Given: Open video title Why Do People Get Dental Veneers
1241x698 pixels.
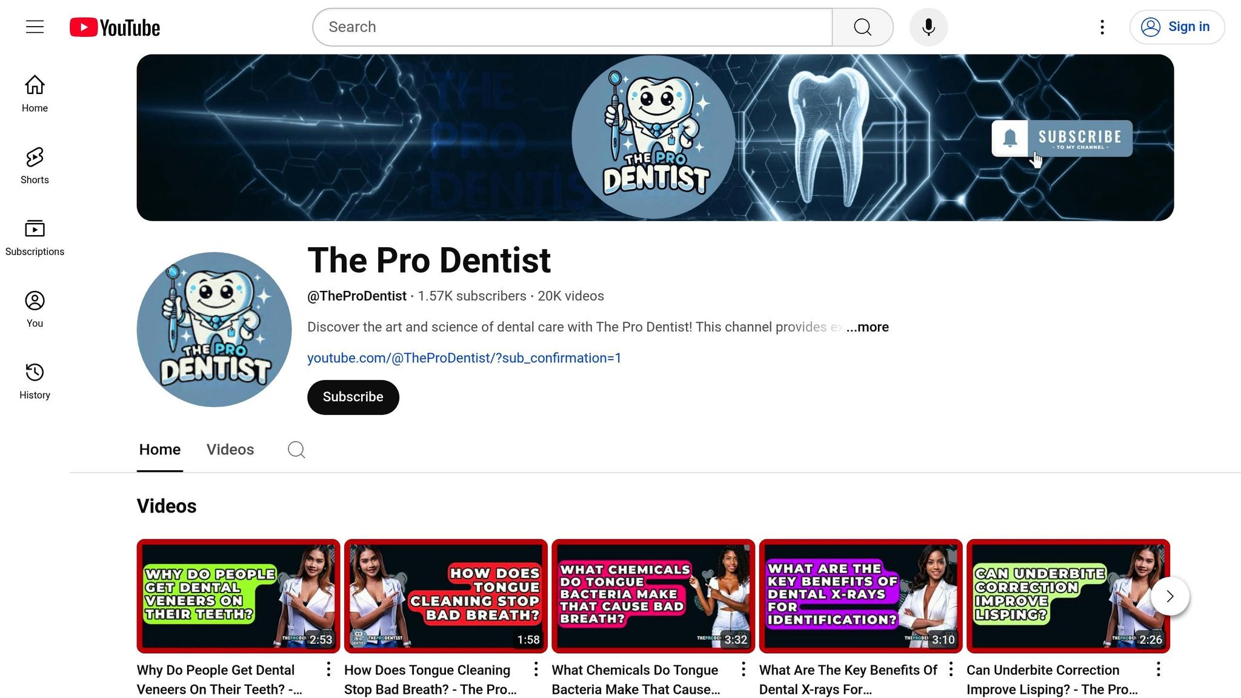Looking at the screenshot, I should [x=219, y=680].
